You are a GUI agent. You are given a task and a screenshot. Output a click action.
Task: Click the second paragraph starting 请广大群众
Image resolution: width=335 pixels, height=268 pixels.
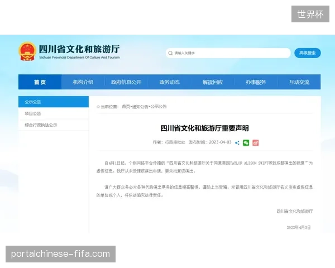tap(204, 192)
